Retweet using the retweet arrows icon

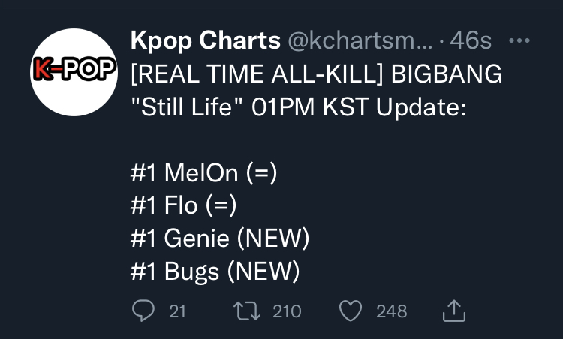(x=247, y=310)
